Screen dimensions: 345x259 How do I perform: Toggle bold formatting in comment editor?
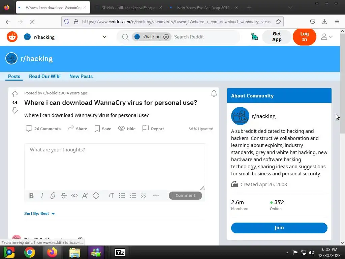[x=31, y=196]
